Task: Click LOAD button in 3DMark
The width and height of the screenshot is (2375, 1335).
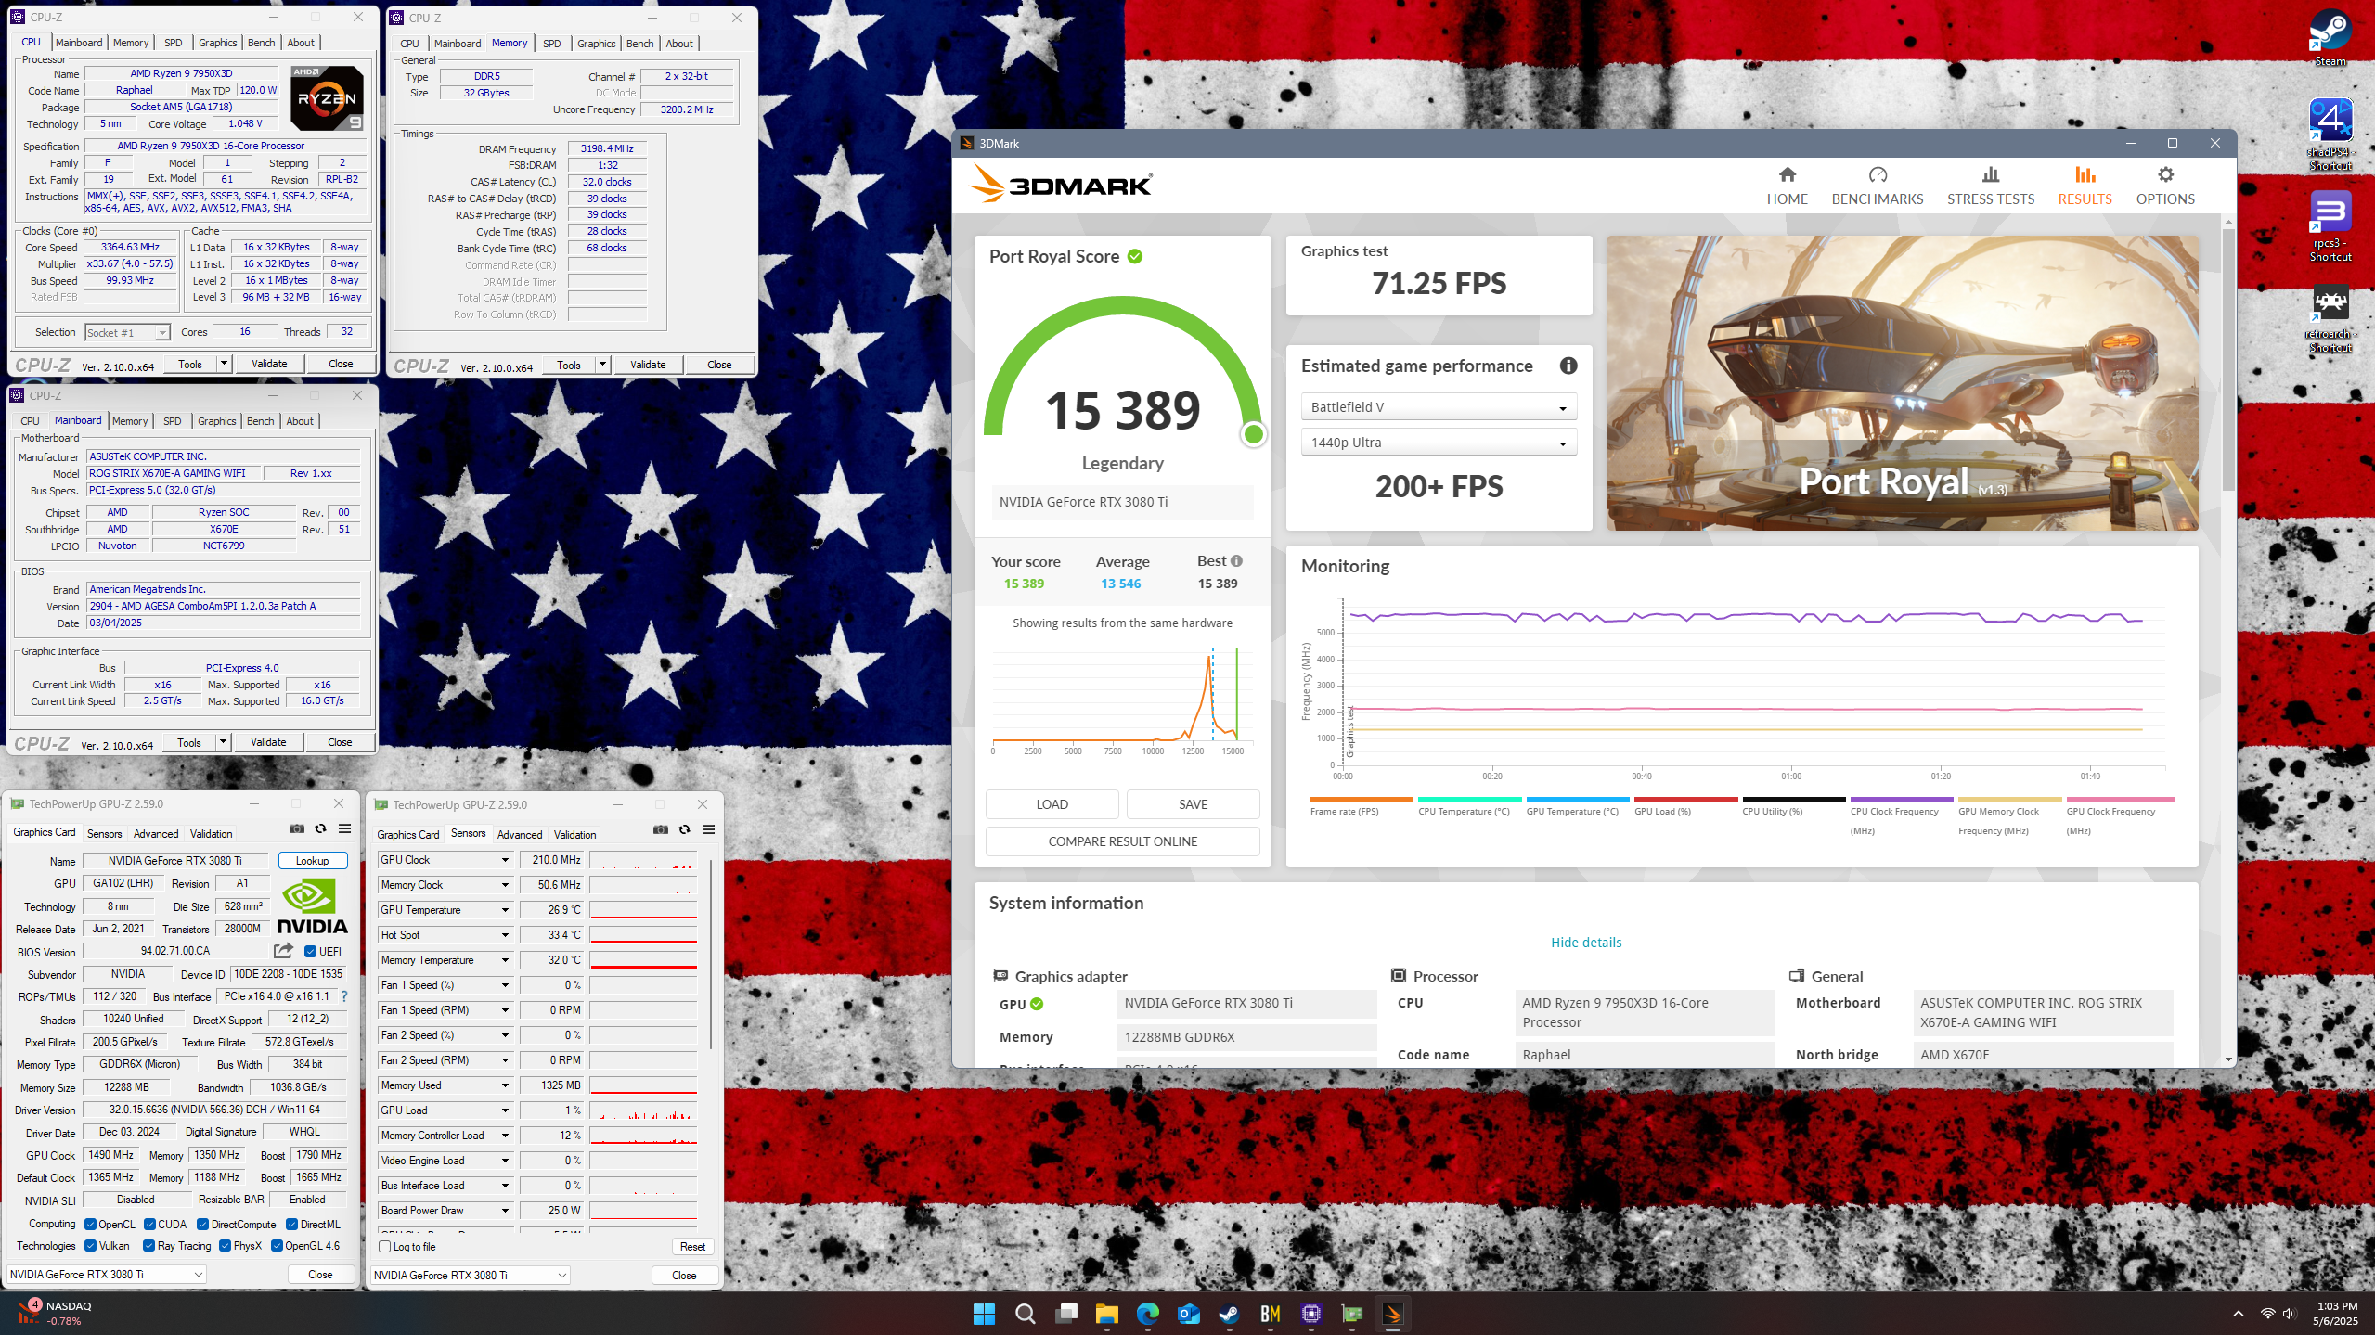Action: click(1052, 804)
